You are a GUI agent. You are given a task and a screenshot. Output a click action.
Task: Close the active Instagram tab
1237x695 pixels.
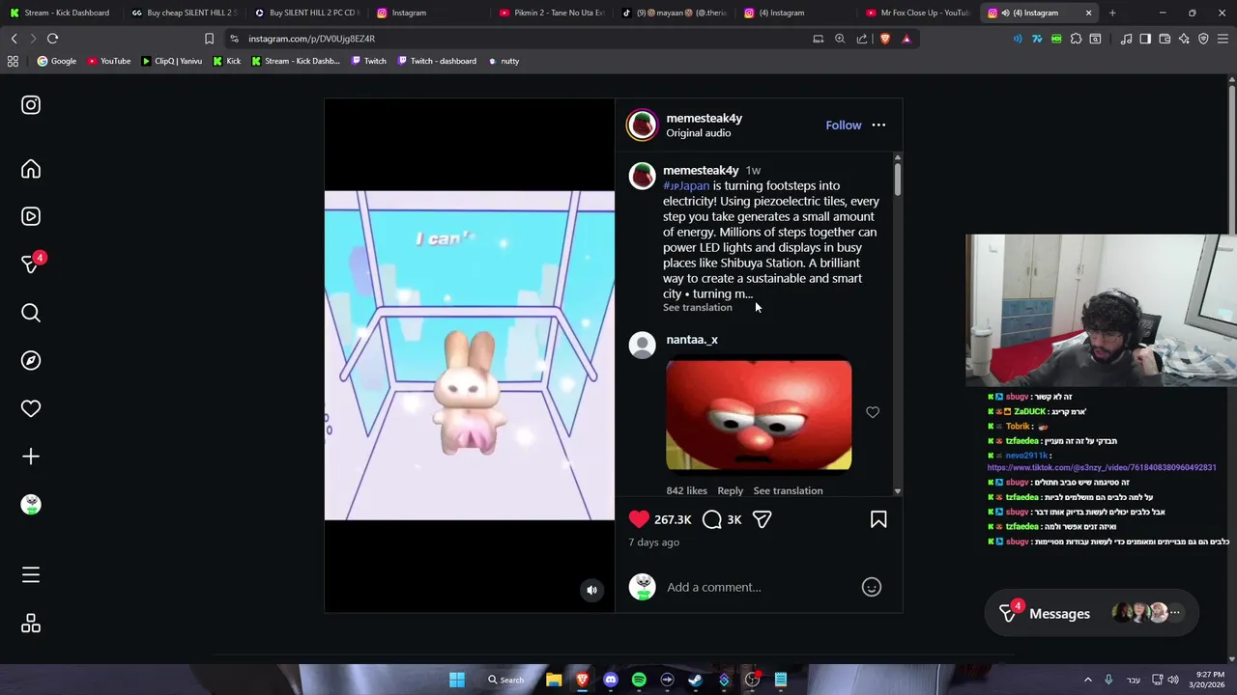(1088, 13)
